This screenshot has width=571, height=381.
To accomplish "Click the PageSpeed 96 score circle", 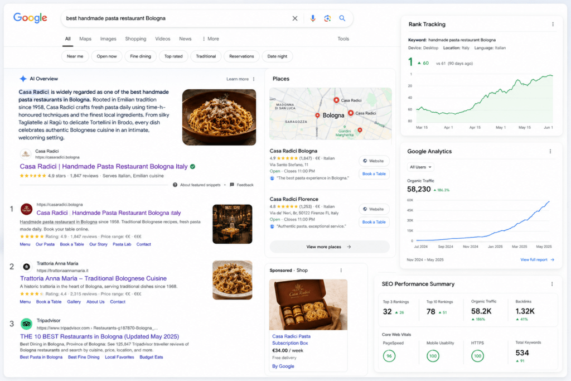I will click(x=389, y=356).
